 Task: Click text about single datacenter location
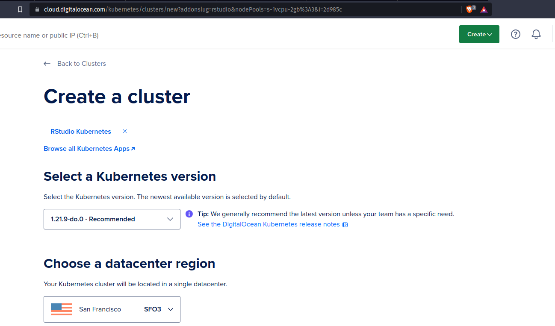(135, 284)
